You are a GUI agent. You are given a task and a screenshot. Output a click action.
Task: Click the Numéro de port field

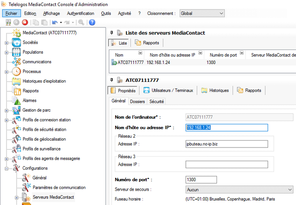point(201,179)
